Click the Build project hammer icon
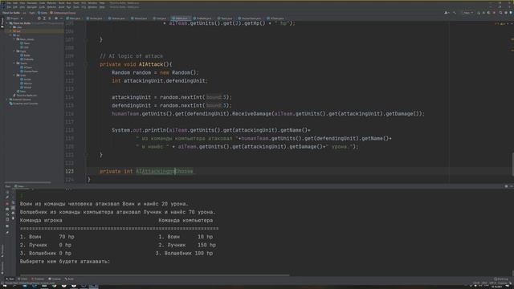Image resolution: width=514 pixels, height=289 pixels. [x=455, y=13]
